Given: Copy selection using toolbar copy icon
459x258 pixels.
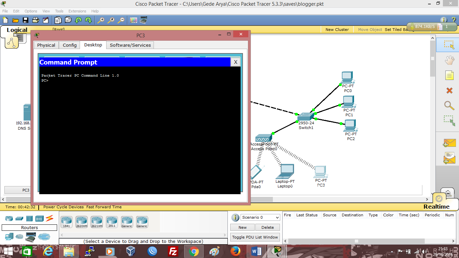Looking at the screenshot, I should click(x=58, y=20).
